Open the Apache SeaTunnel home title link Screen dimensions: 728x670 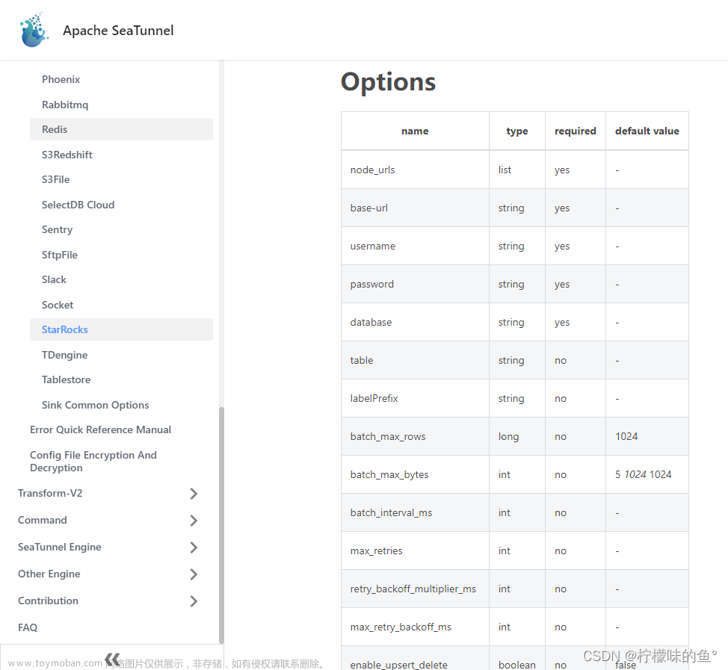(x=118, y=31)
